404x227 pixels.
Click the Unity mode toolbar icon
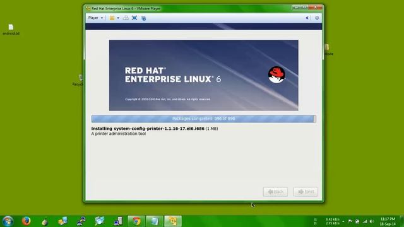click(x=143, y=18)
